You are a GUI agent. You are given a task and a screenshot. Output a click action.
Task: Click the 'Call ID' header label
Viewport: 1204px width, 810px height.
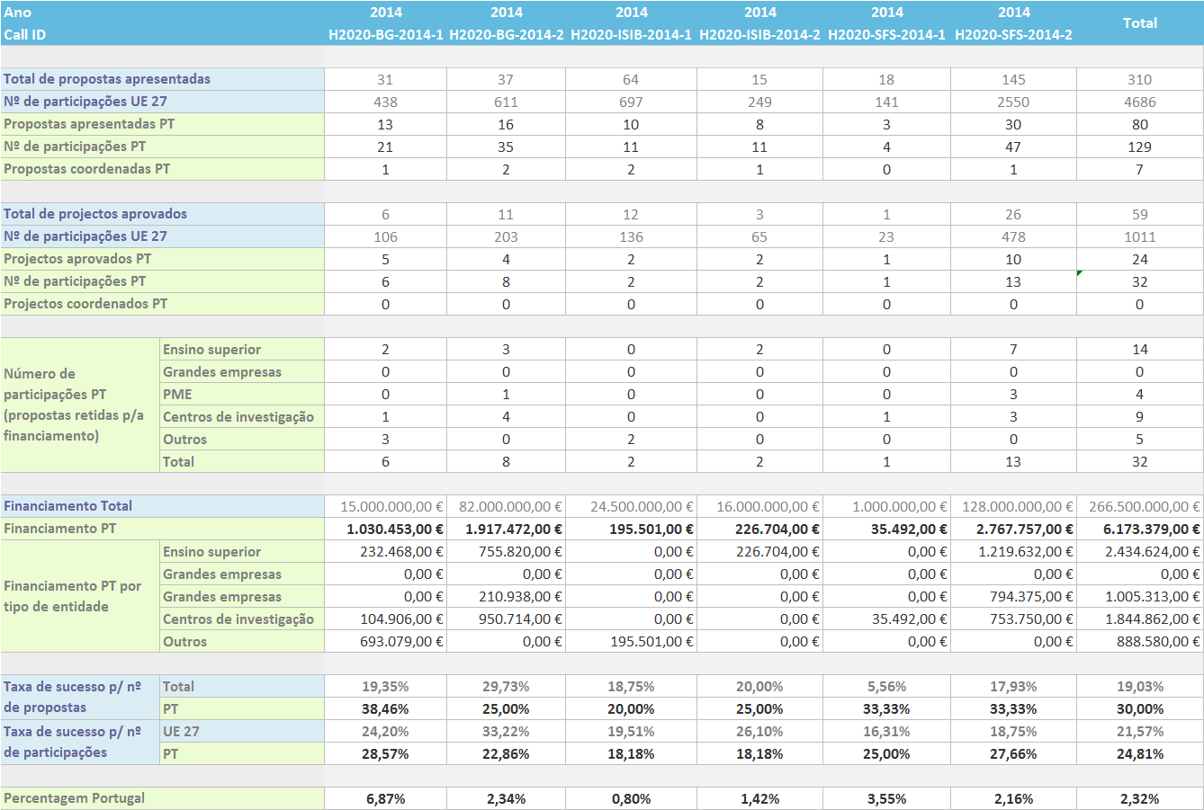[x=24, y=35]
